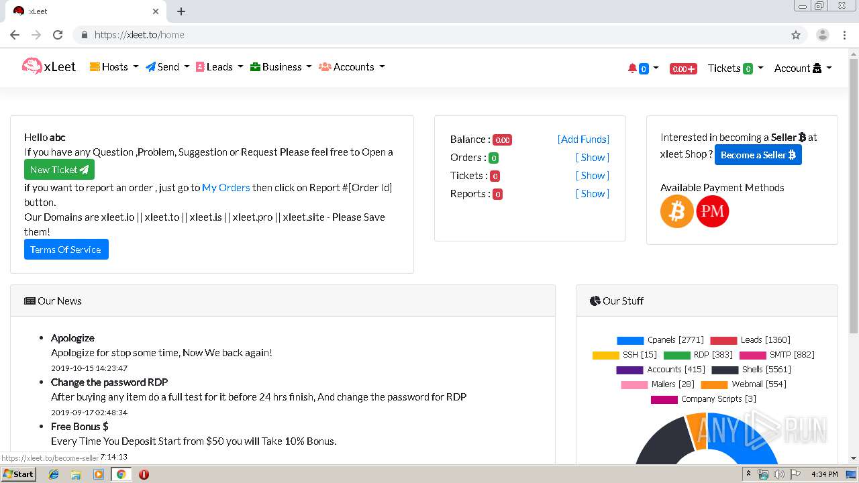Screen dimensions: 859x483
Task: Follow the My Orders link
Action: point(226,188)
